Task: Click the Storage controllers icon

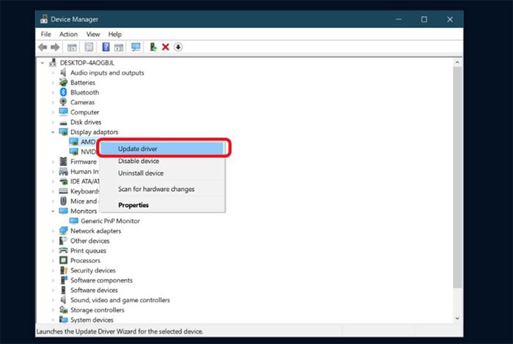Action: point(63,310)
